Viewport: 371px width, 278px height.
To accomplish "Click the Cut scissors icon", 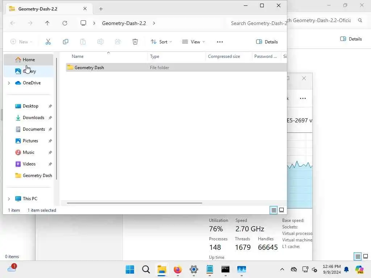I will point(48,42).
